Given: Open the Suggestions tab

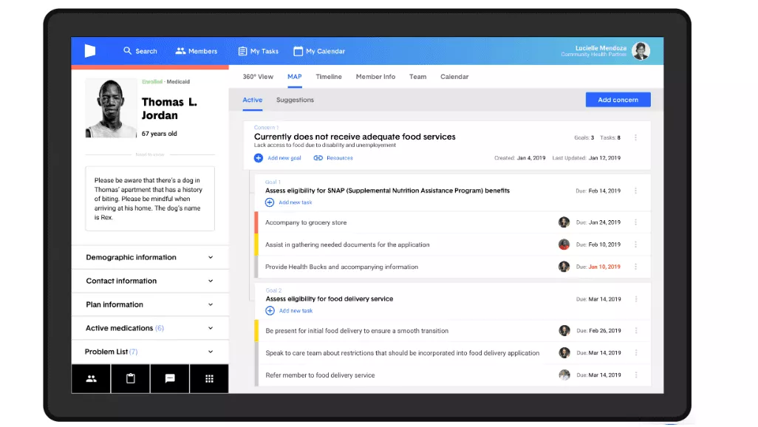Looking at the screenshot, I should click(x=295, y=99).
